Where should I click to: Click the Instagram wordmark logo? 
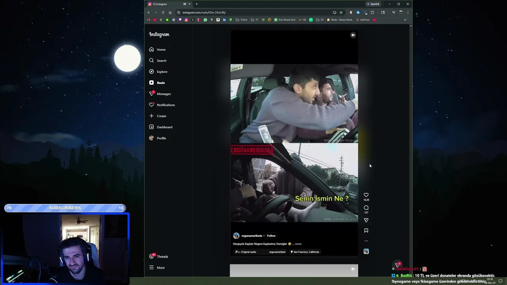pos(159,34)
